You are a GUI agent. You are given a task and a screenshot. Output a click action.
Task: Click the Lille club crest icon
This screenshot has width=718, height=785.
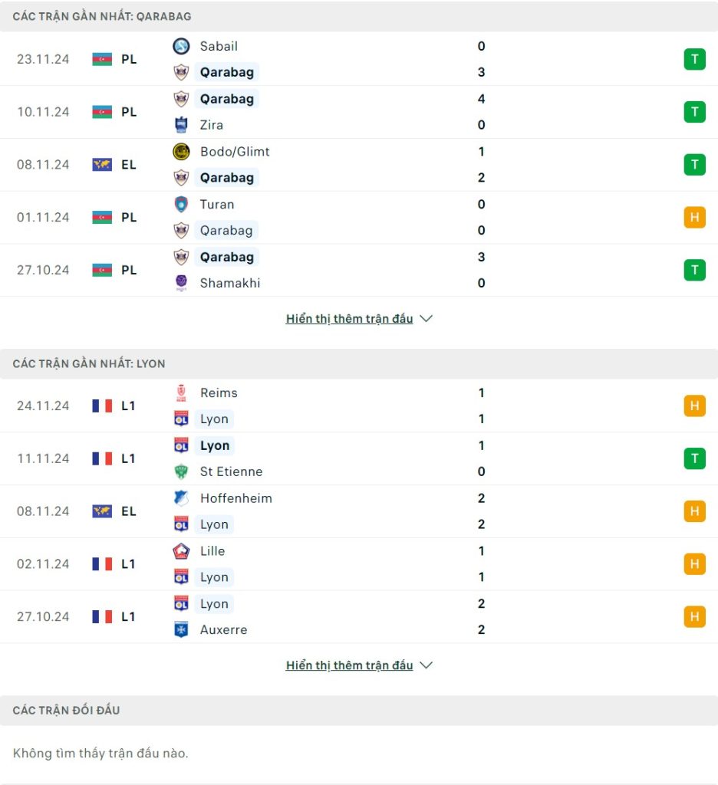tap(181, 550)
